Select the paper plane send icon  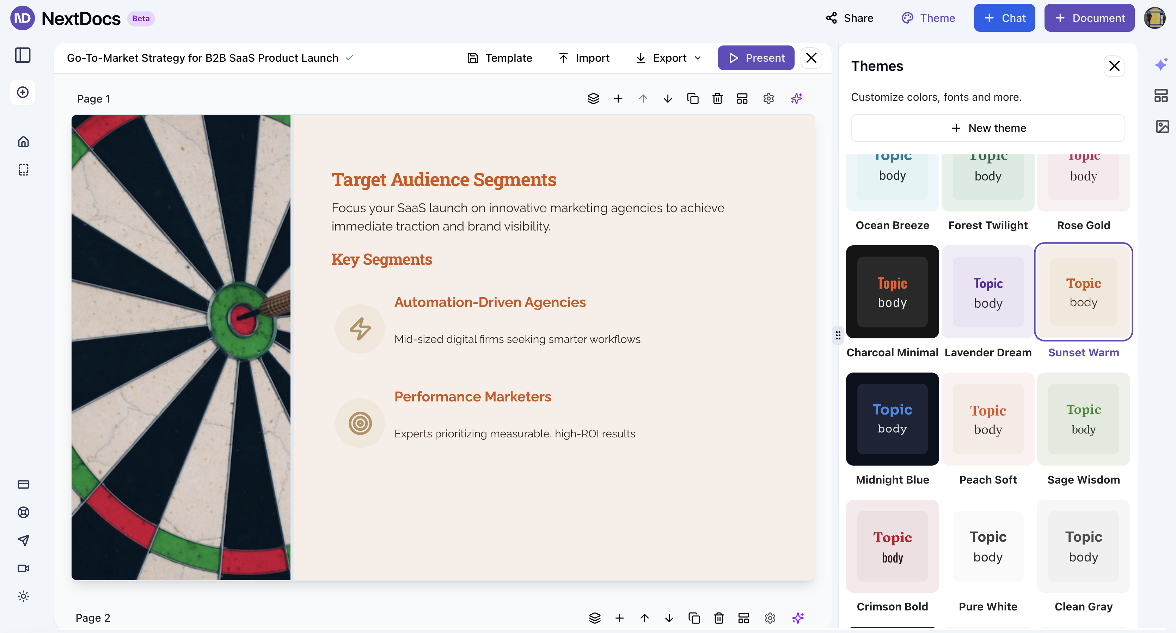[23, 540]
